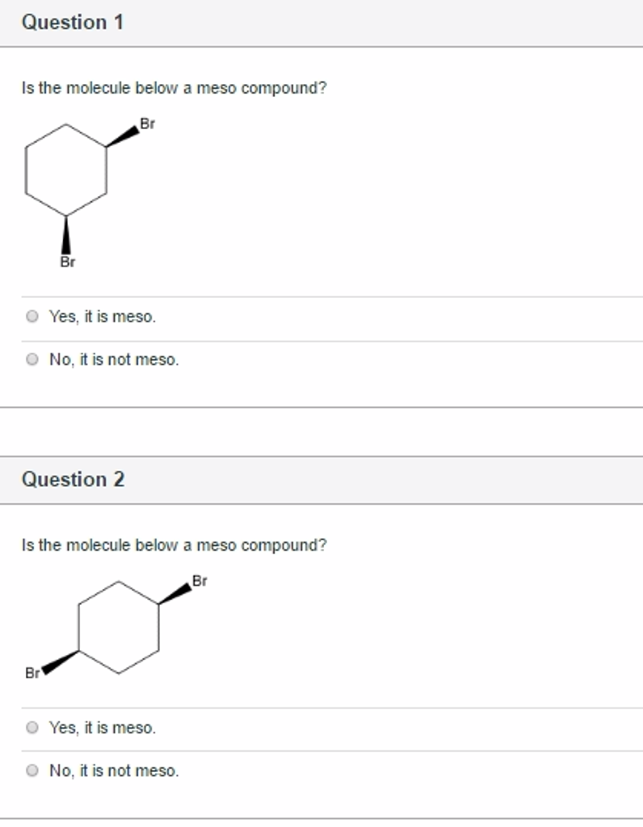Click the bottom Br label in Question 1's molecule
The image size is (643, 827).
tap(67, 262)
